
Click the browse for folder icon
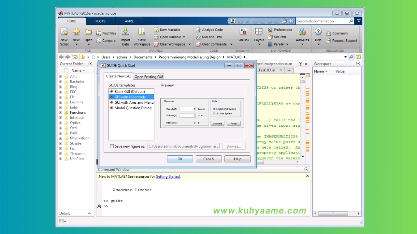tap(358, 57)
